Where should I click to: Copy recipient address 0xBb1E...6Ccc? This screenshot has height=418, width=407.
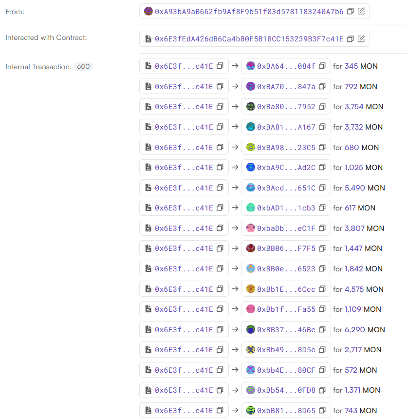(x=322, y=289)
